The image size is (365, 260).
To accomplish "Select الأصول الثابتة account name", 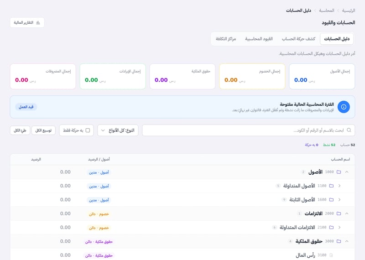I will click(x=302, y=200).
